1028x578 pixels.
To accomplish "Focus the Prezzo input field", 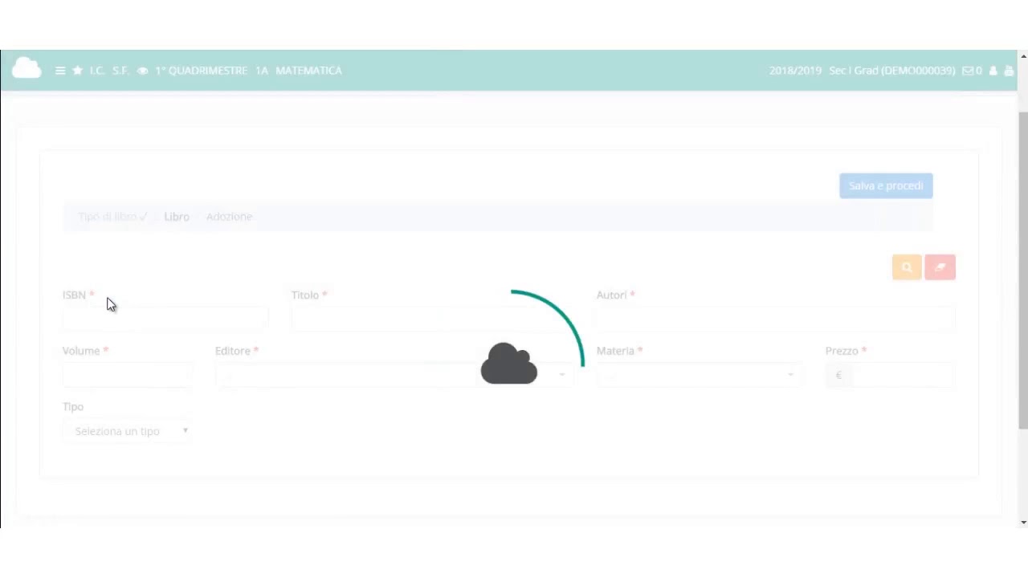I will coord(903,375).
